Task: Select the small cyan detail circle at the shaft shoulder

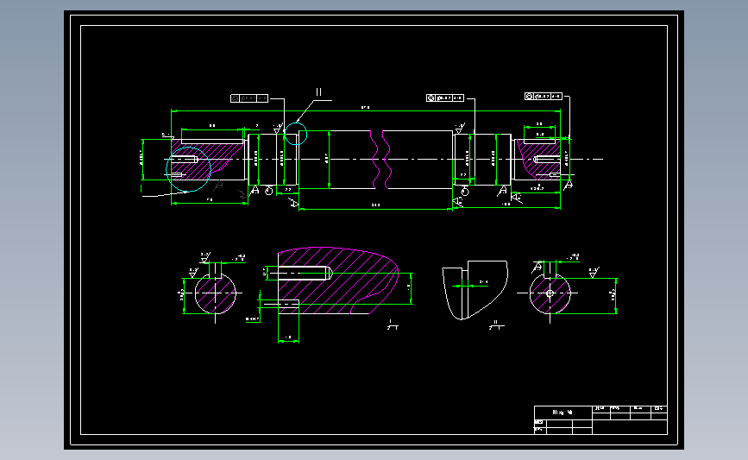Action: coord(296,134)
